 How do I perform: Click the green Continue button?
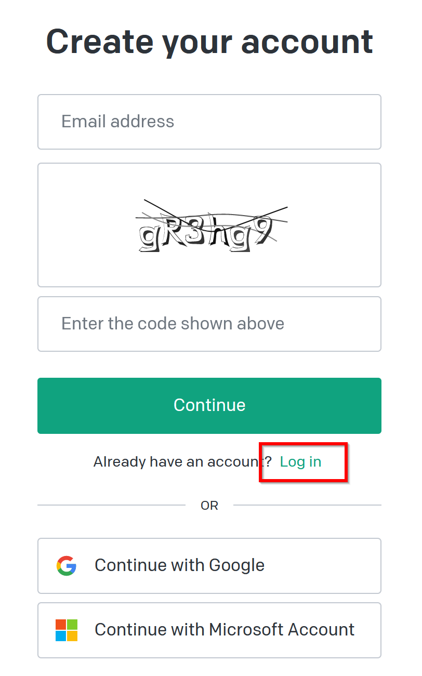209,405
